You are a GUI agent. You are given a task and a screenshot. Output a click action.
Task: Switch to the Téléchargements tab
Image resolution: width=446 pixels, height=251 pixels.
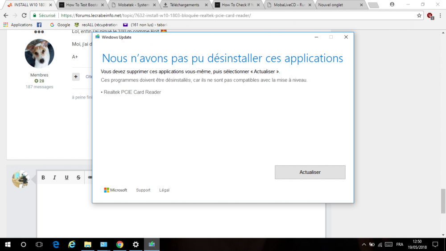(184, 5)
